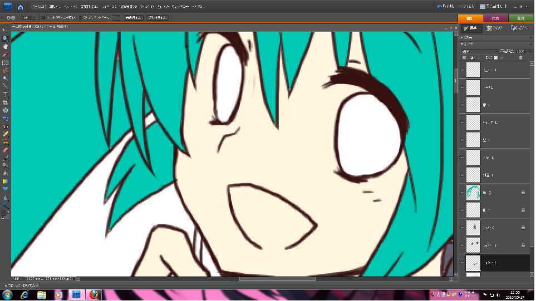Toggle visibility of the teal hair layer
The width and height of the screenshot is (536, 301).
pos(462,193)
